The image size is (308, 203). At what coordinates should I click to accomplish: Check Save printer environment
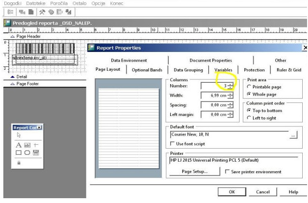click(227, 172)
